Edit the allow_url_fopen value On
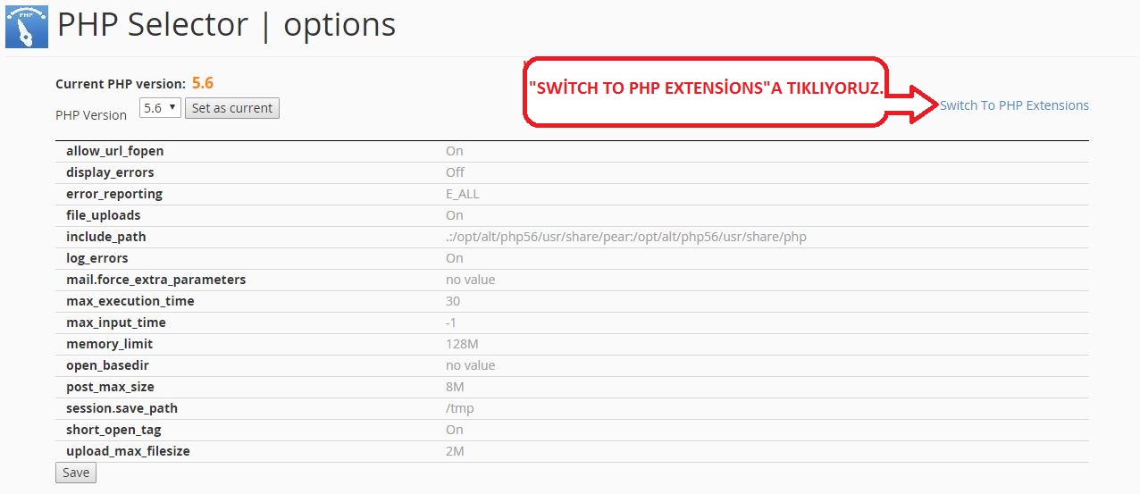The image size is (1140, 494). [455, 151]
